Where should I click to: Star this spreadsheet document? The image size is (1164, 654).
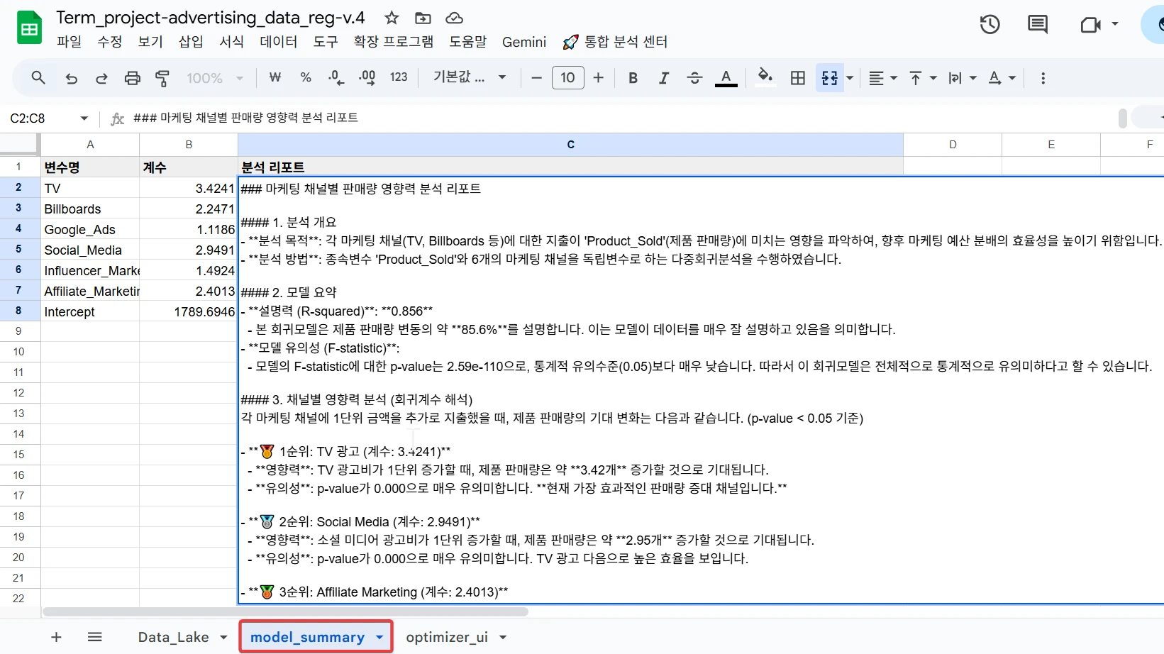(x=392, y=18)
